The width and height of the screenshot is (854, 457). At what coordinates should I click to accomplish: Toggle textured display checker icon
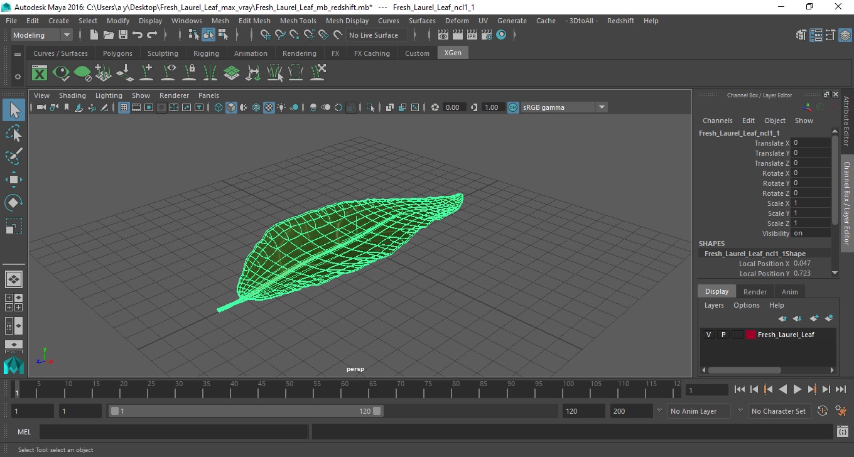click(x=269, y=107)
